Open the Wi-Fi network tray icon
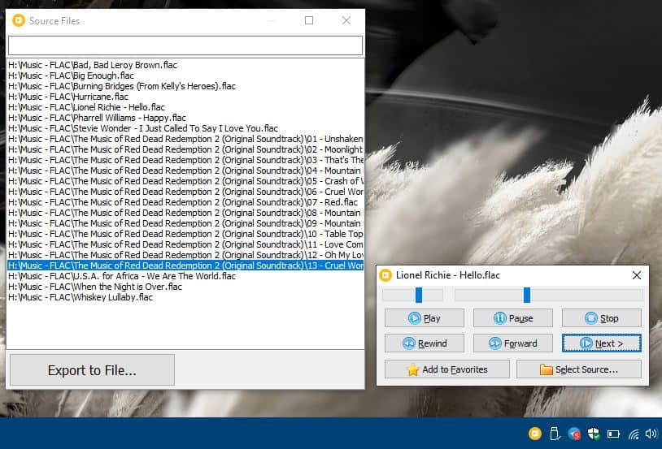This screenshot has width=662, height=449. (x=634, y=434)
